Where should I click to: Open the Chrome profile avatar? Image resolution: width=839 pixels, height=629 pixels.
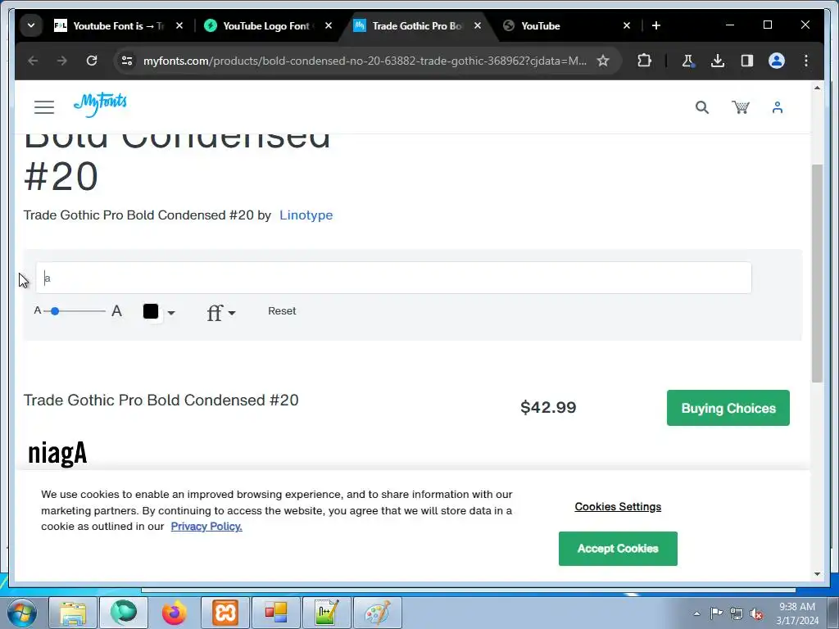coord(777,61)
